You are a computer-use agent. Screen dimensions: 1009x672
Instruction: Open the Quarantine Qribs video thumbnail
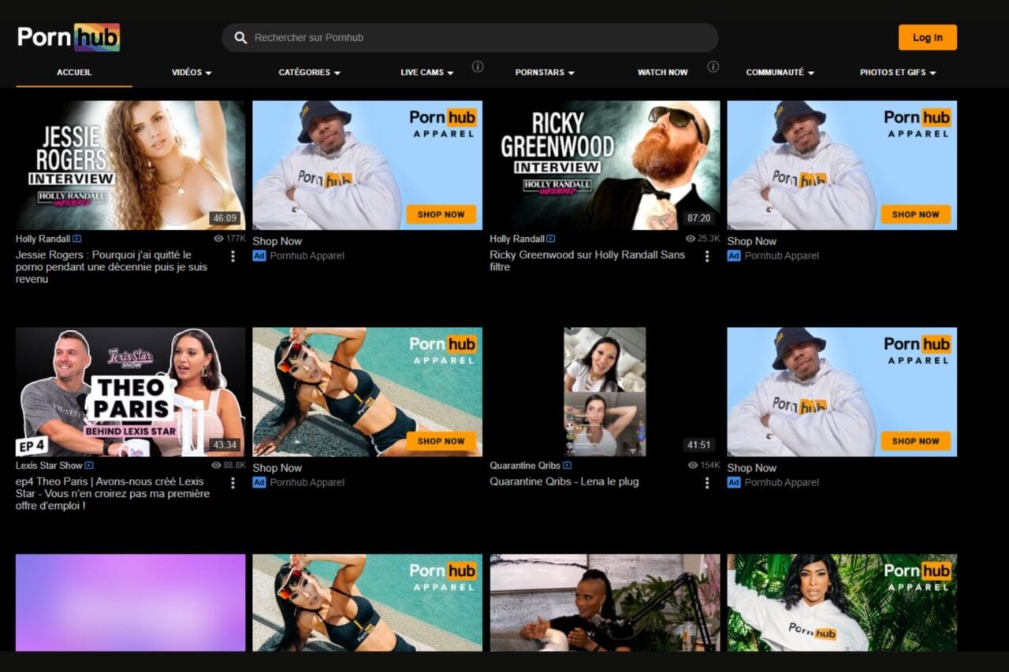pyautogui.click(x=605, y=392)
